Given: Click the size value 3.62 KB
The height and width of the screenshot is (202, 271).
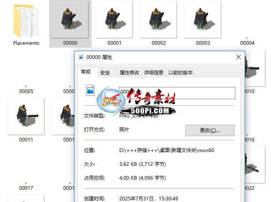Looking at the screenshot, I should point(142,164).
